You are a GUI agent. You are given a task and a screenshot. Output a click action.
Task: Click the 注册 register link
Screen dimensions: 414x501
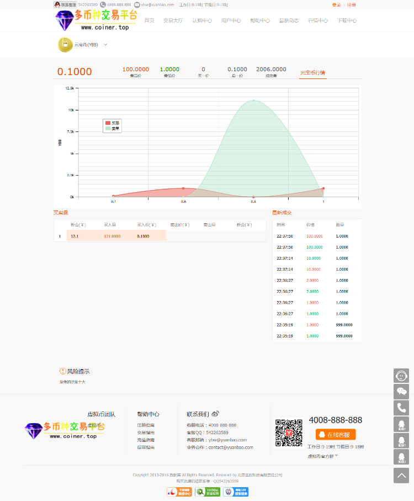[x=352, y=5]
